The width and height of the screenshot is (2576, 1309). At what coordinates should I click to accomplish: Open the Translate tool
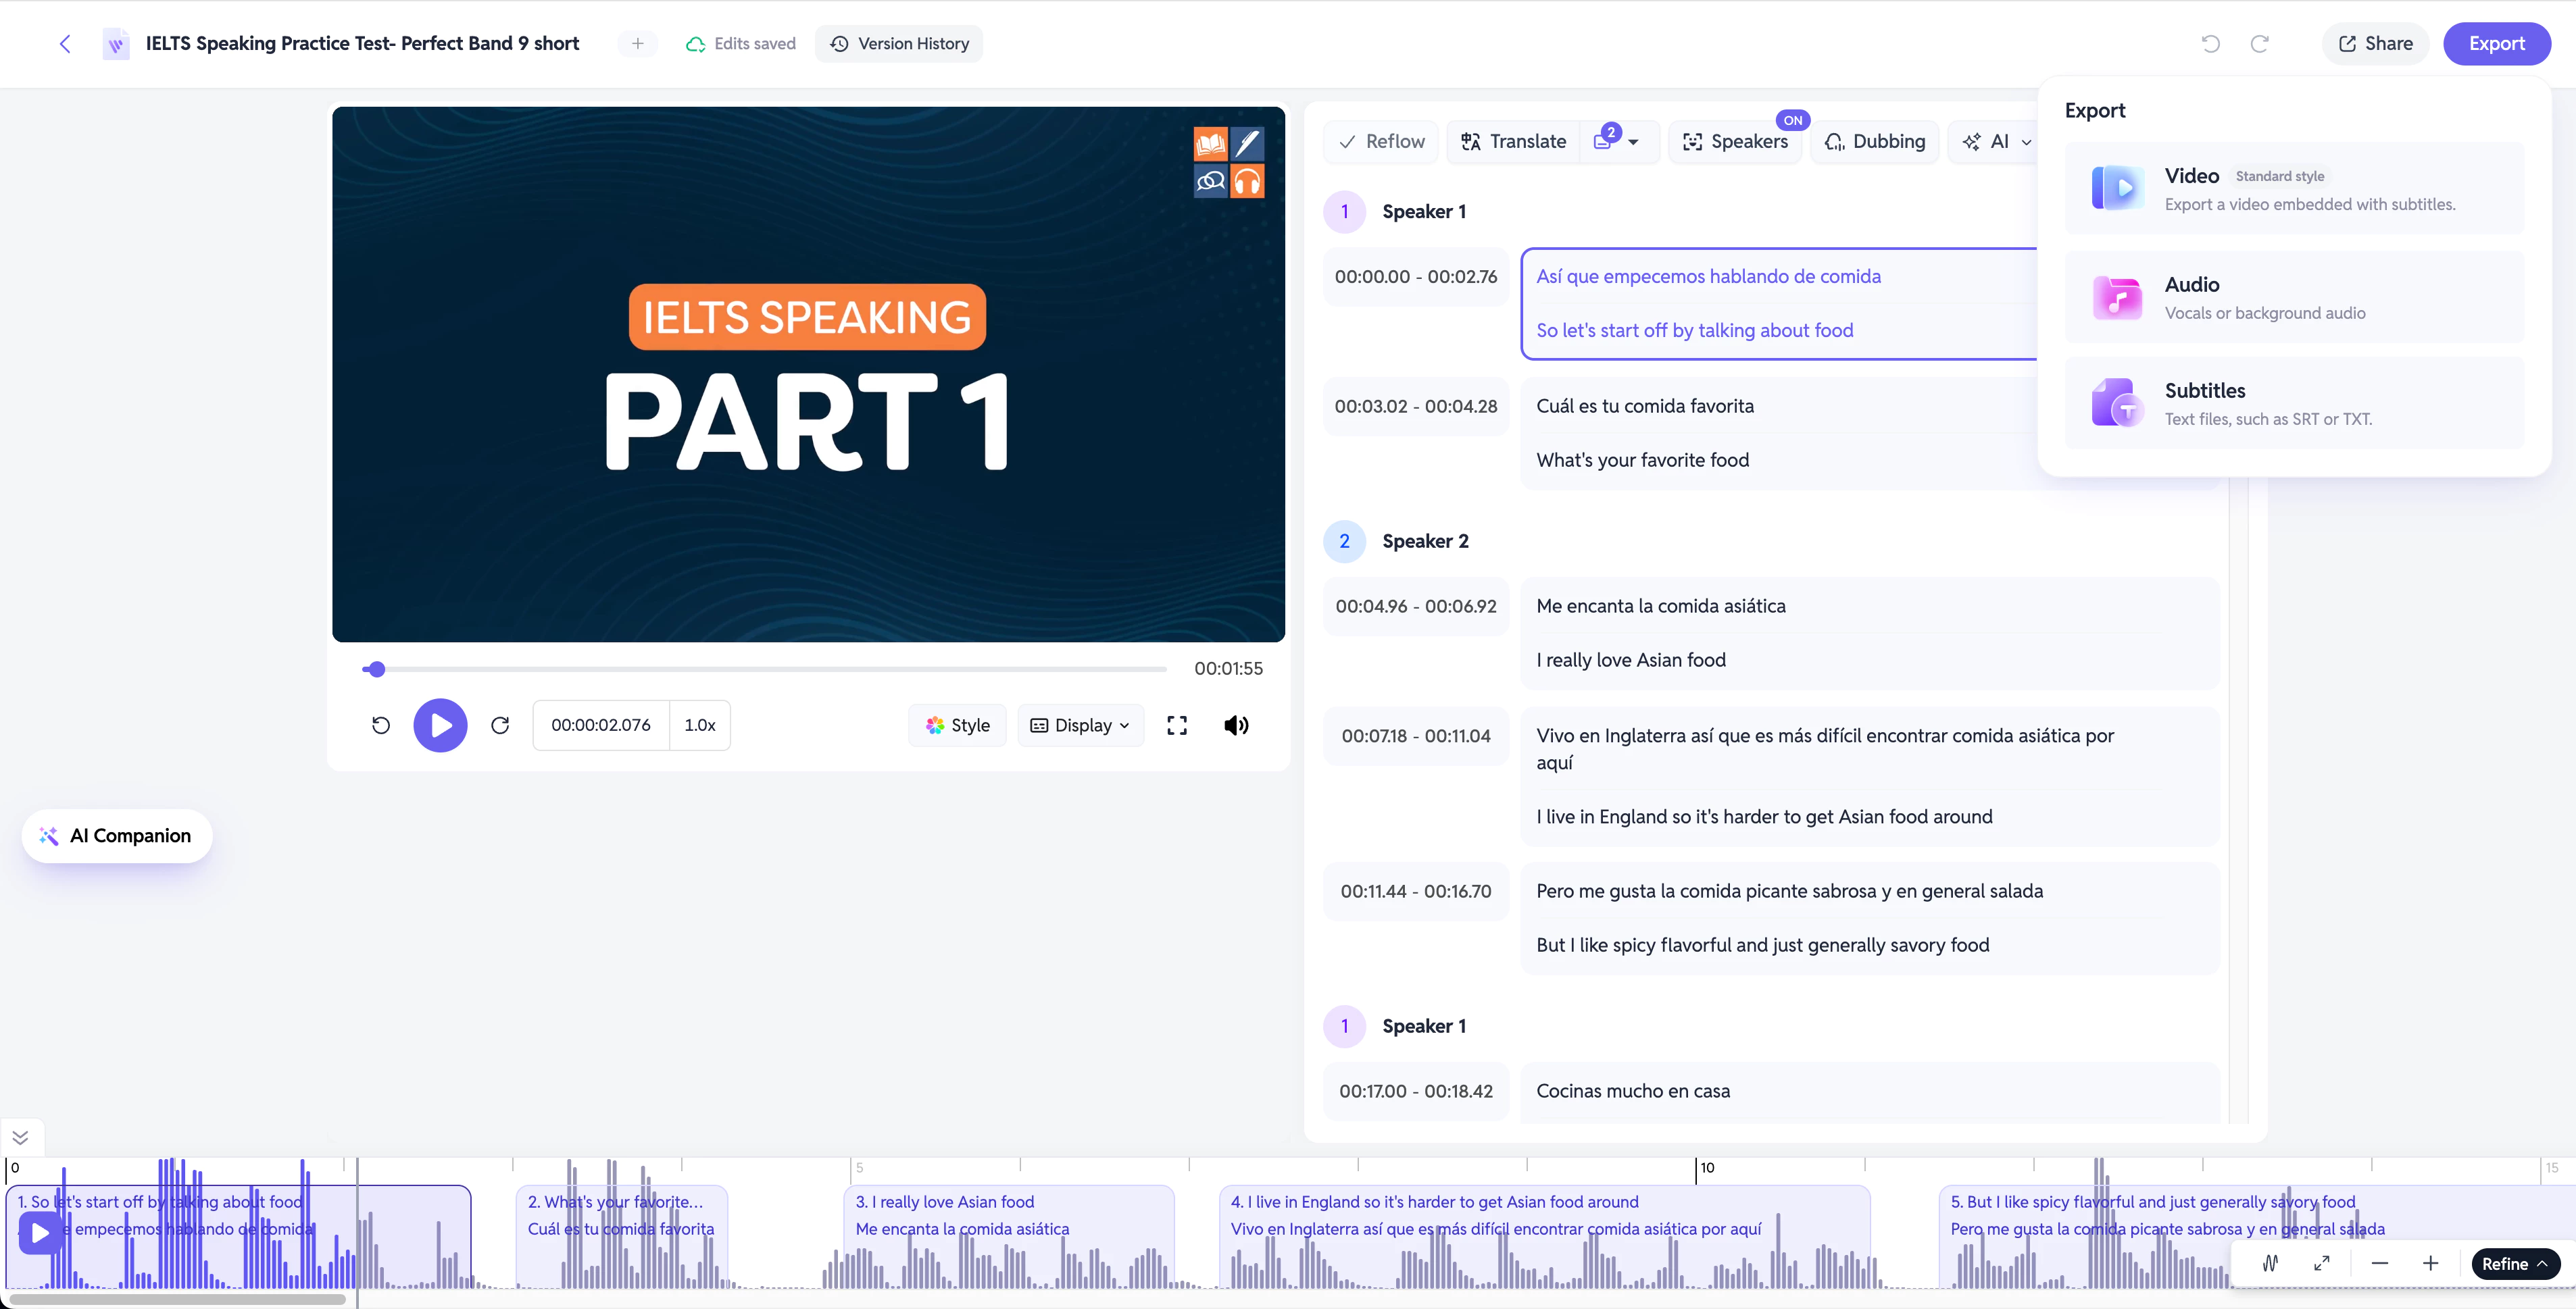point(1513,142)
